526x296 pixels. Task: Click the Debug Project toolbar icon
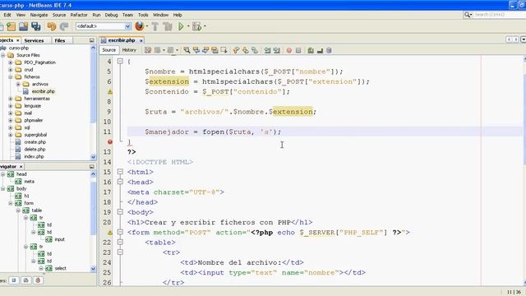point(196,26)
